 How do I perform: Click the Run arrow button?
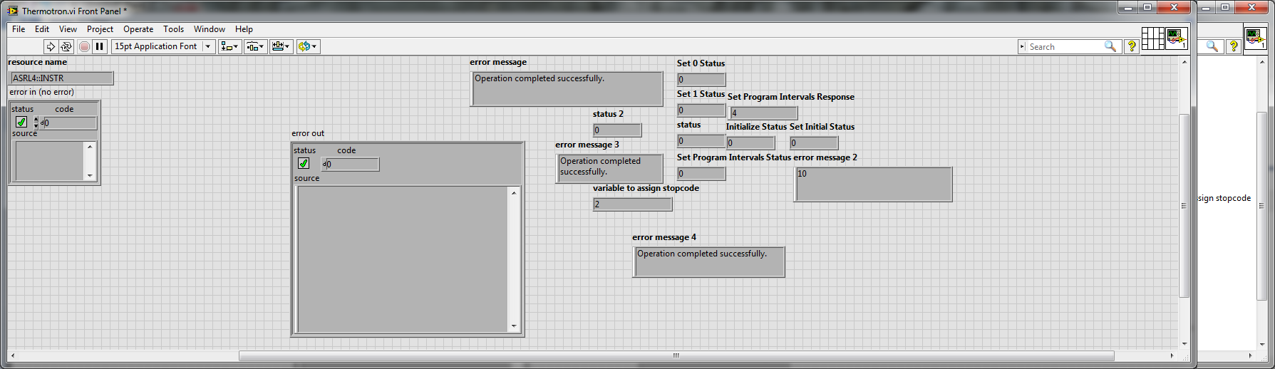click(50, 46)
